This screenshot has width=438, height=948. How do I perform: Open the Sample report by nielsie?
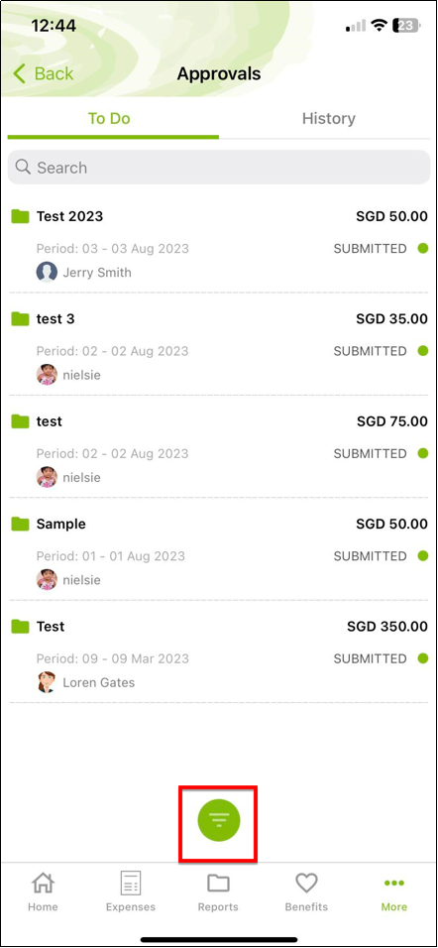[219, 550]
